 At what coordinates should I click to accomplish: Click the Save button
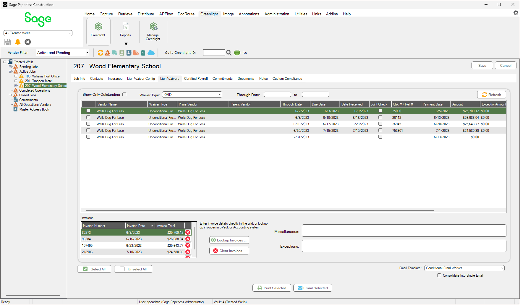482,66
